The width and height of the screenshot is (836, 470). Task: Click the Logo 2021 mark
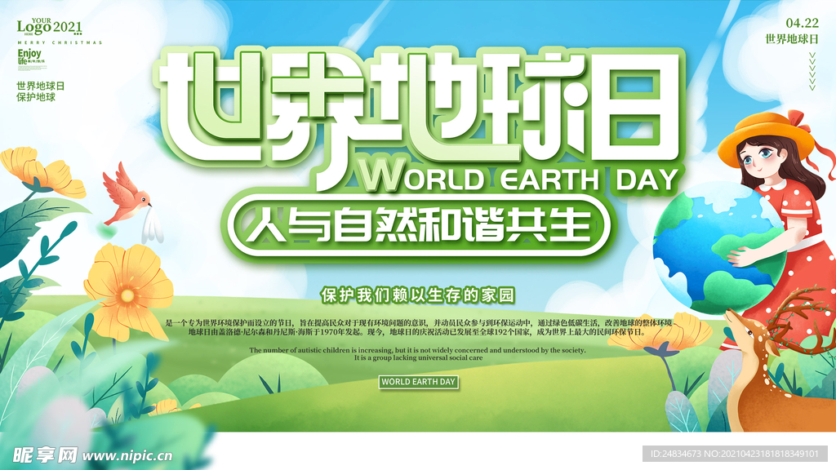(x=50, y=27)
